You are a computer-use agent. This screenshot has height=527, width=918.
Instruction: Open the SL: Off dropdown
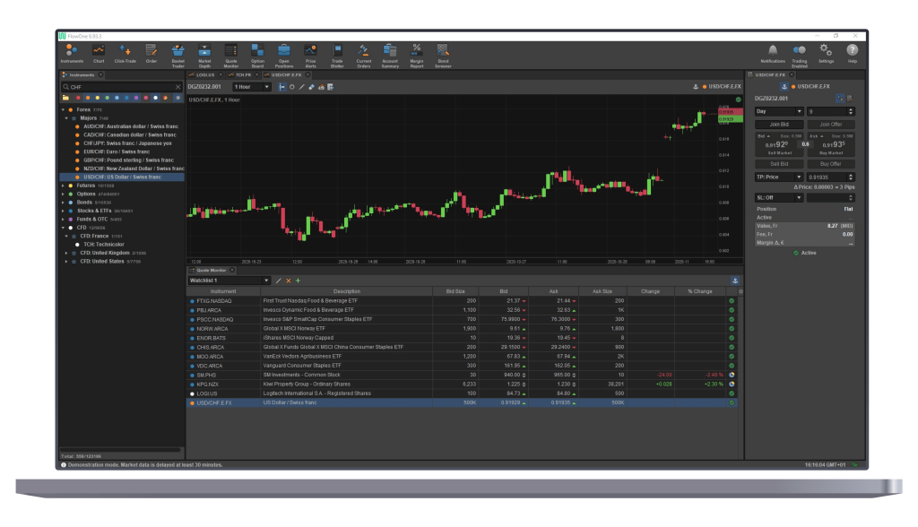click(x=779, y=197)
